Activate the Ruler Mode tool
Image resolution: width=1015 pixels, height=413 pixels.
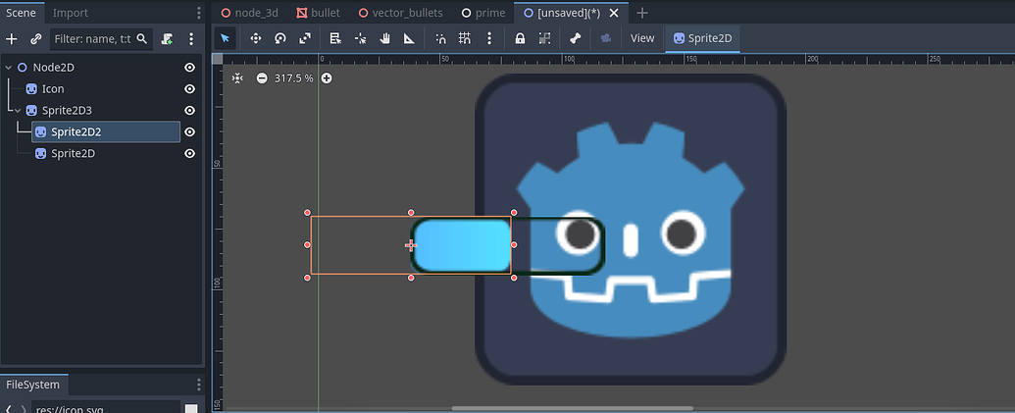[x=409, y=39]
